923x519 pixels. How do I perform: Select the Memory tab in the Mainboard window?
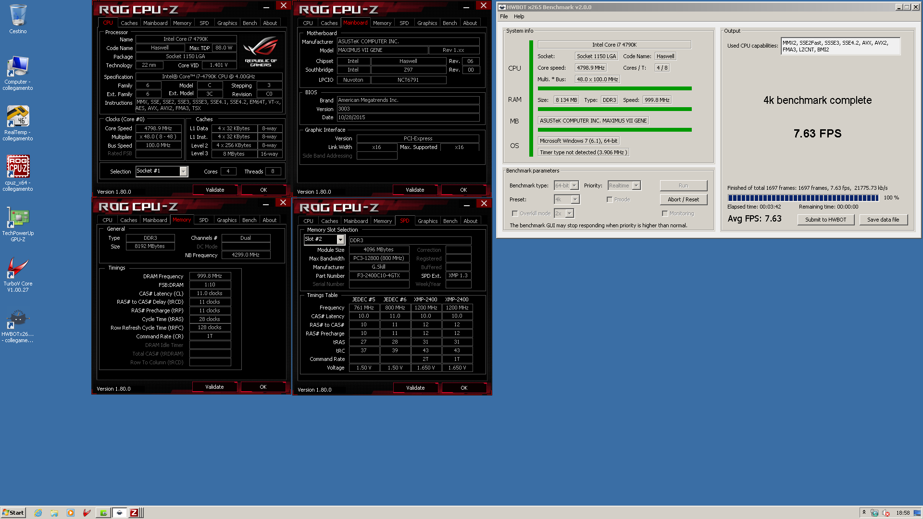[x=382, y=23]
